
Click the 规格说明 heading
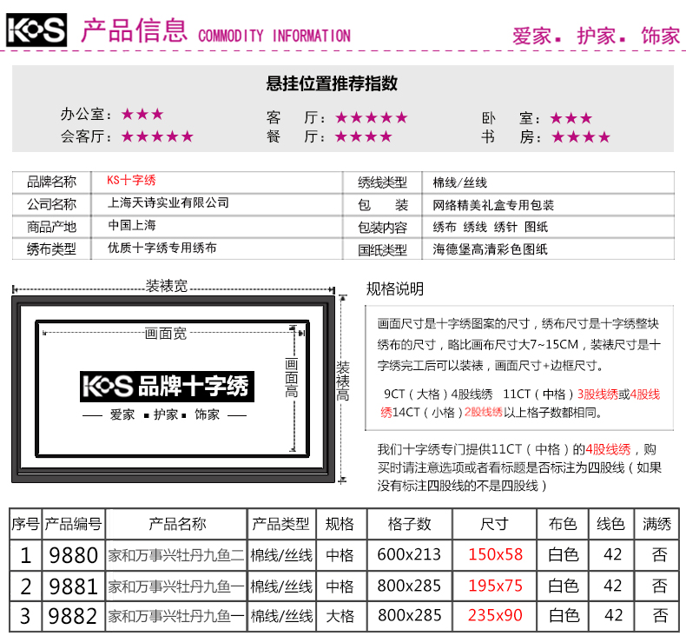(x=395, y=288)
